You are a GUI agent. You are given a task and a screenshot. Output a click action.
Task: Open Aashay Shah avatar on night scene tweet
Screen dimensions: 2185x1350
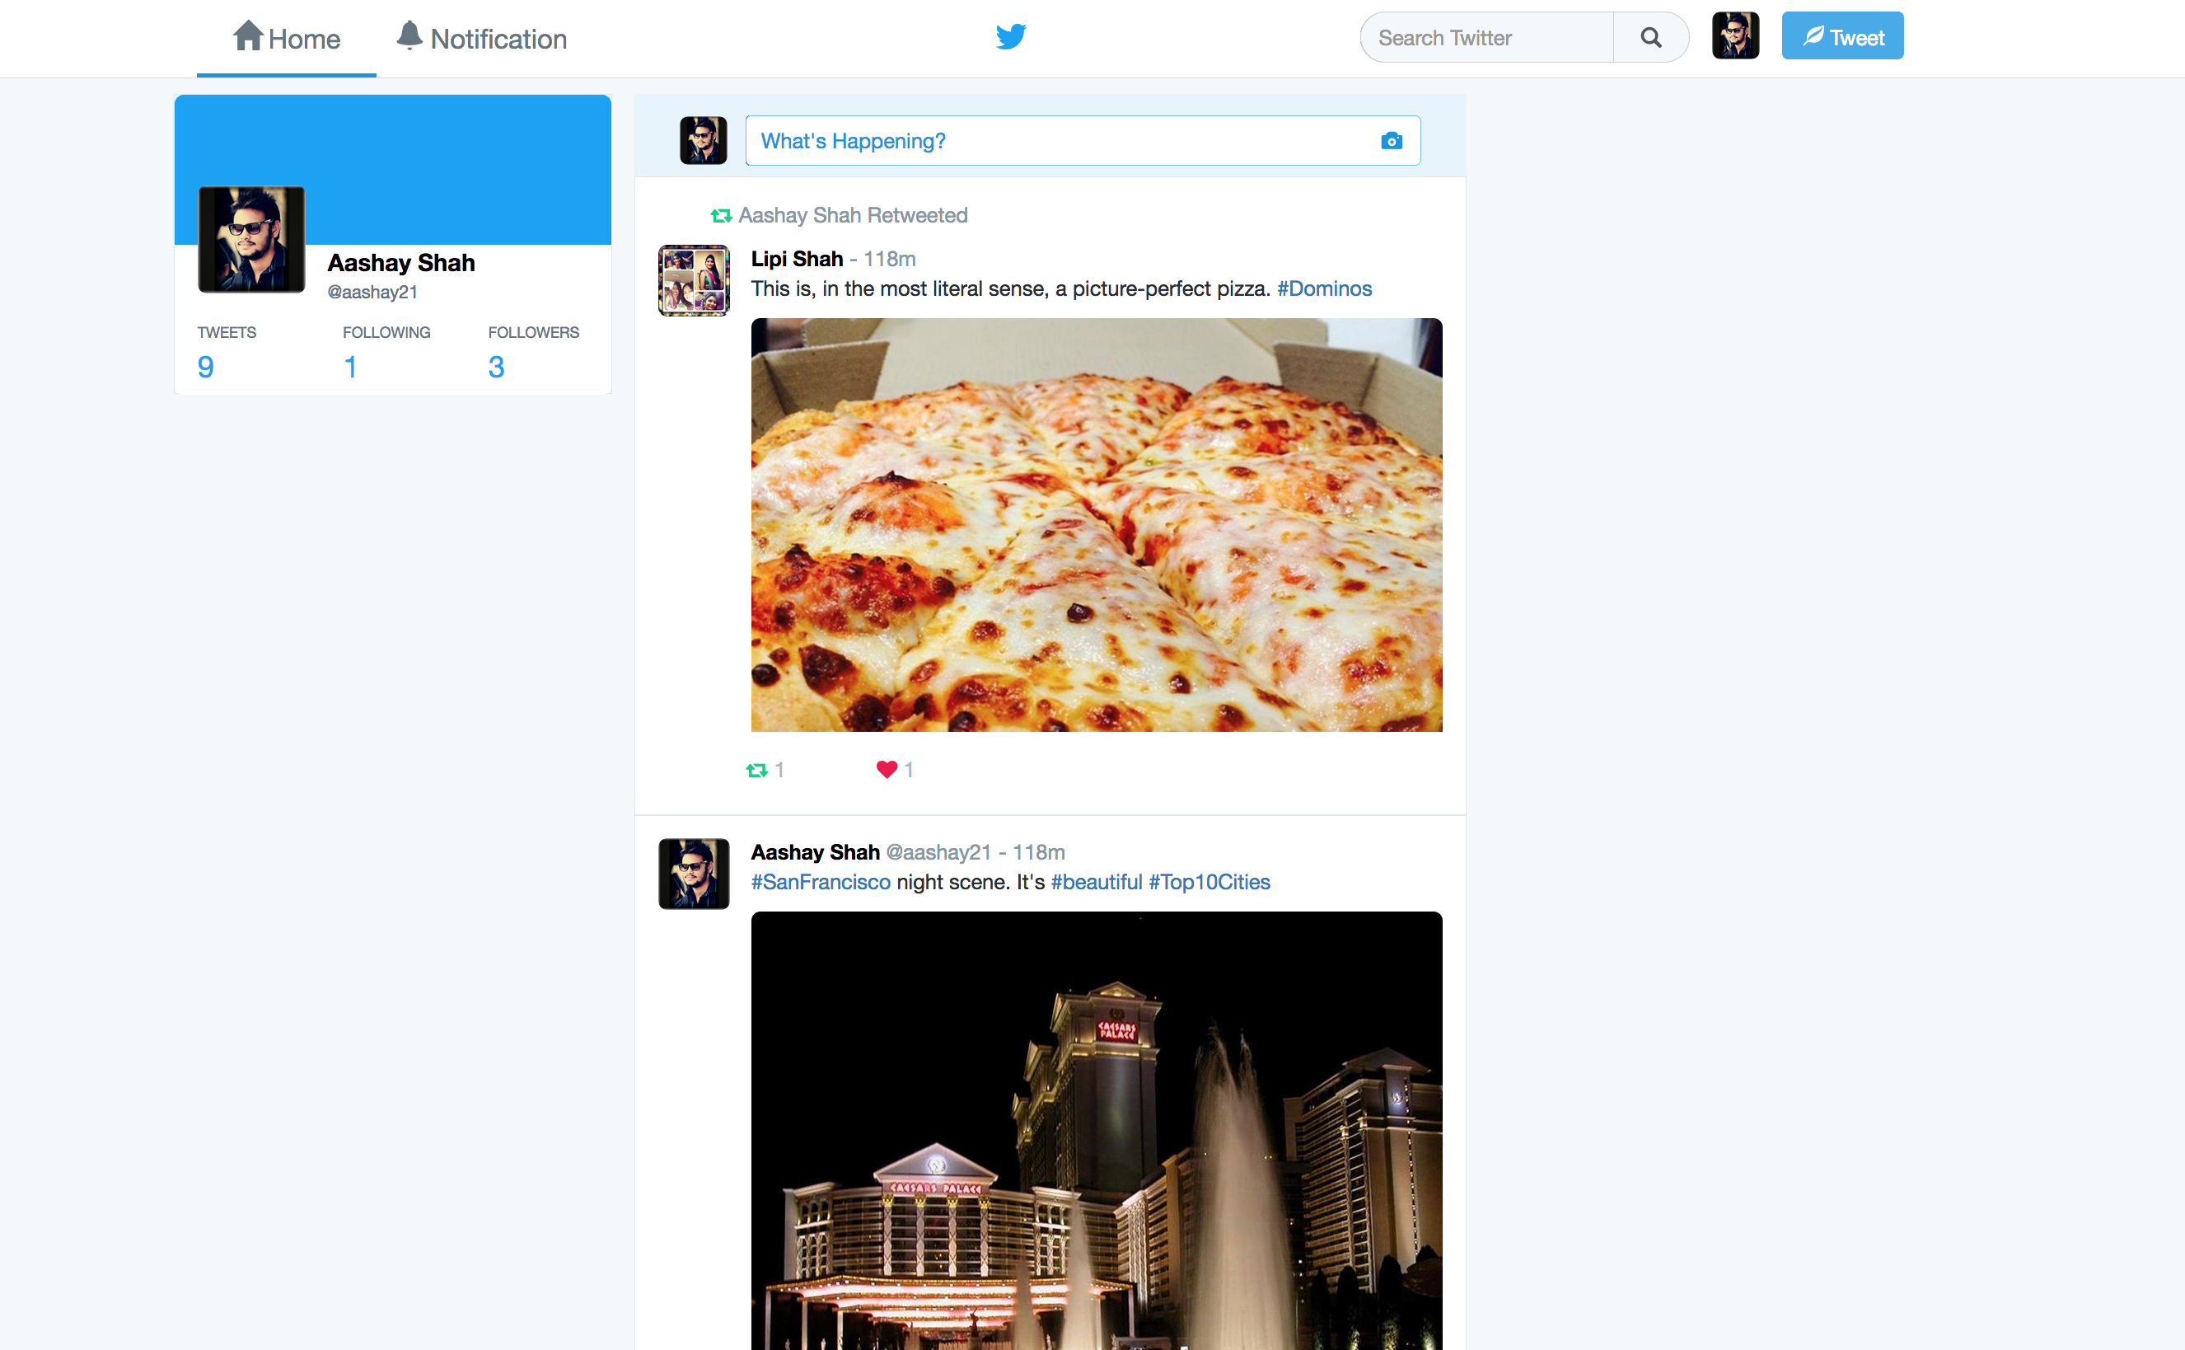(x=694, y=874)
